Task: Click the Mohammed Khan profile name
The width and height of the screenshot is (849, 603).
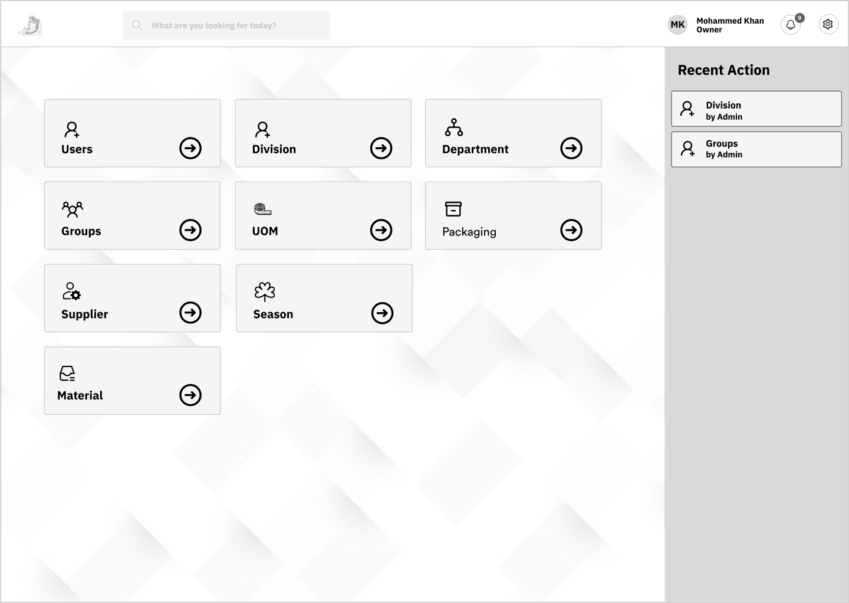Action: pyautogui.click(x=730, y=21)
